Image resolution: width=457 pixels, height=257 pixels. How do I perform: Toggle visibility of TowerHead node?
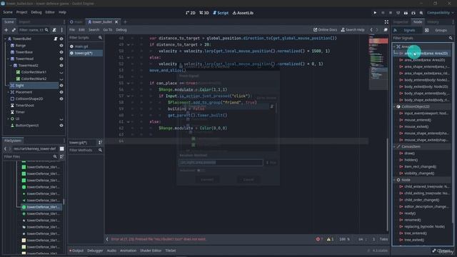click(x=61, y=59)
